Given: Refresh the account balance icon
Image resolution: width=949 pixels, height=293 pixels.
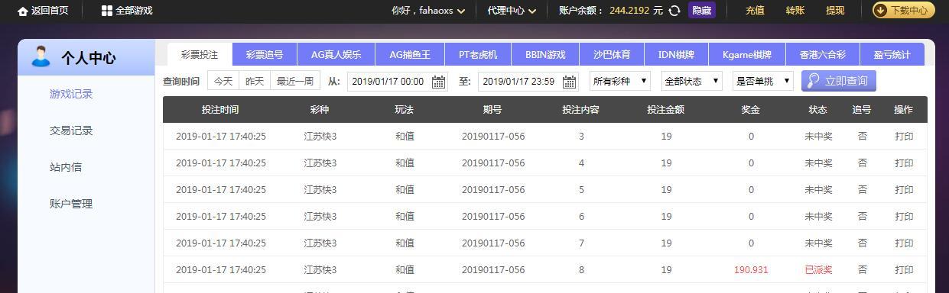Looking at the screenshot, I should click(674, 11).
